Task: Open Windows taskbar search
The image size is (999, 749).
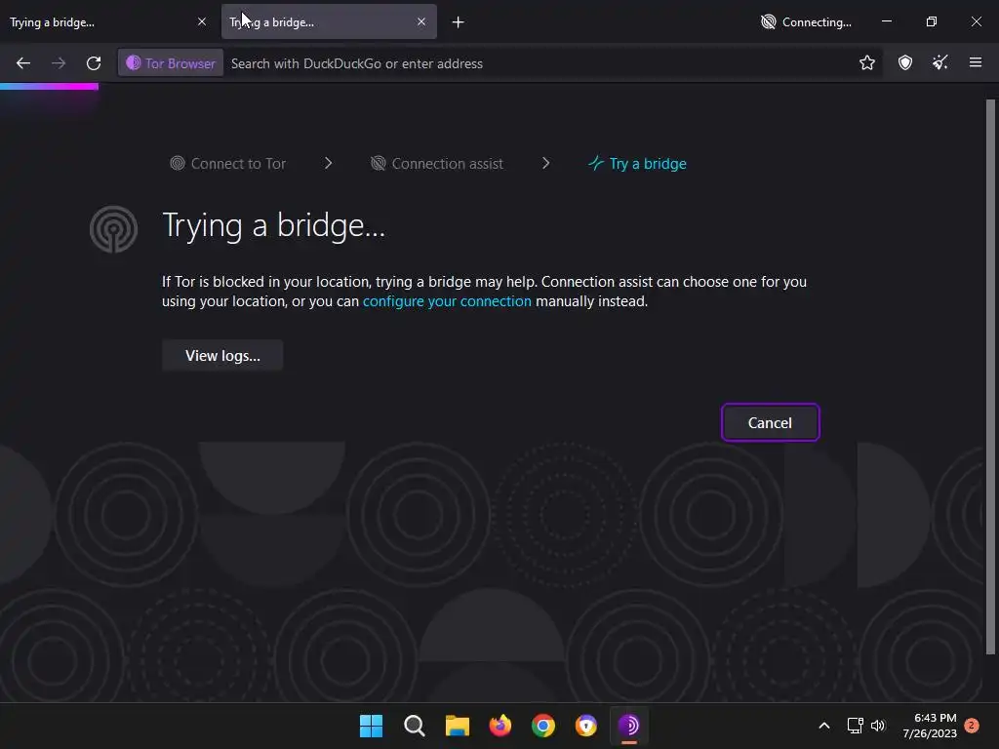Action: (x=414, y=726)
